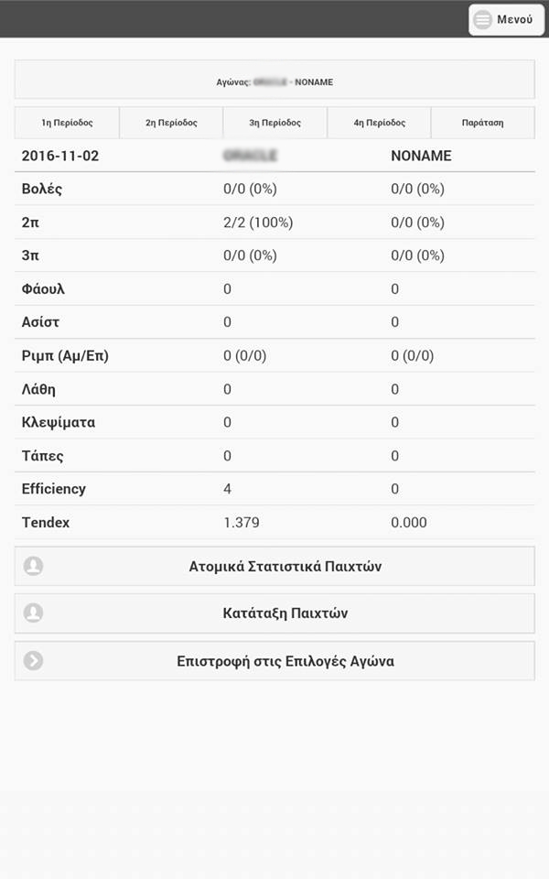Click the Βολές row label
The image size is (549, 879).
(x=42, y=190)
